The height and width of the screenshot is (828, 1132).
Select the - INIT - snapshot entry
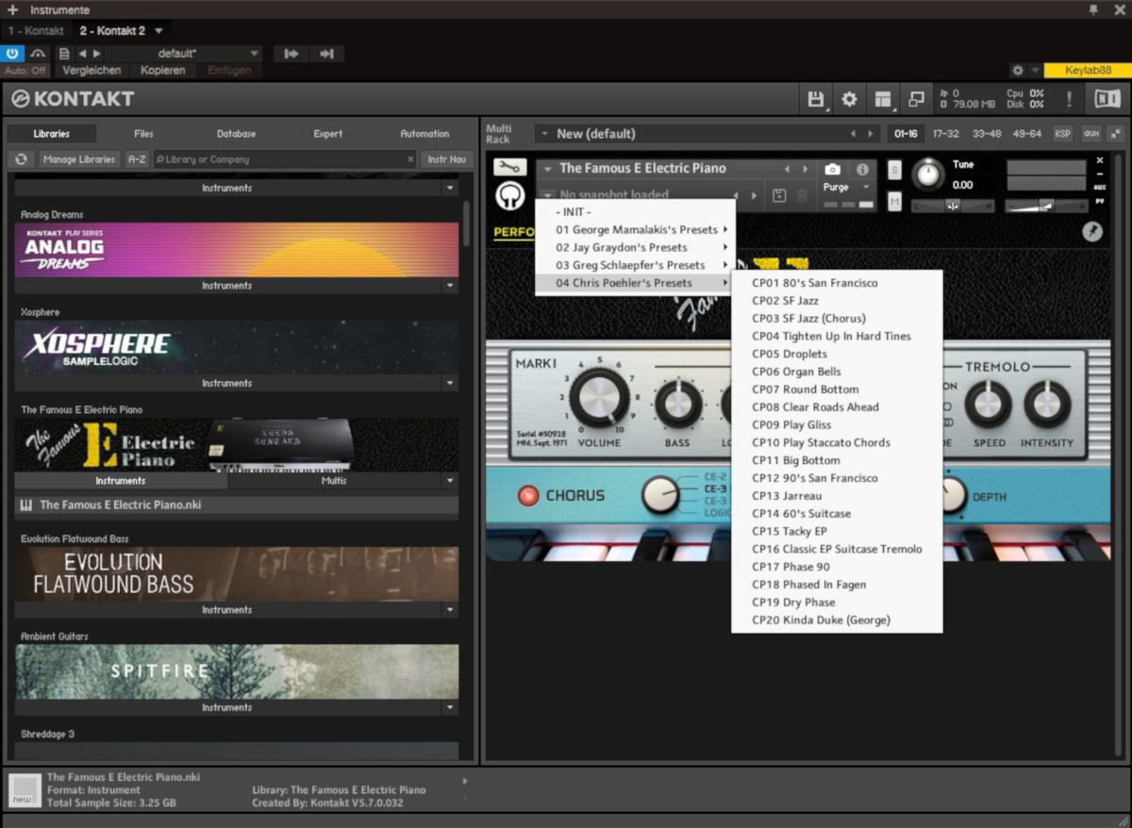pos(635,212)
